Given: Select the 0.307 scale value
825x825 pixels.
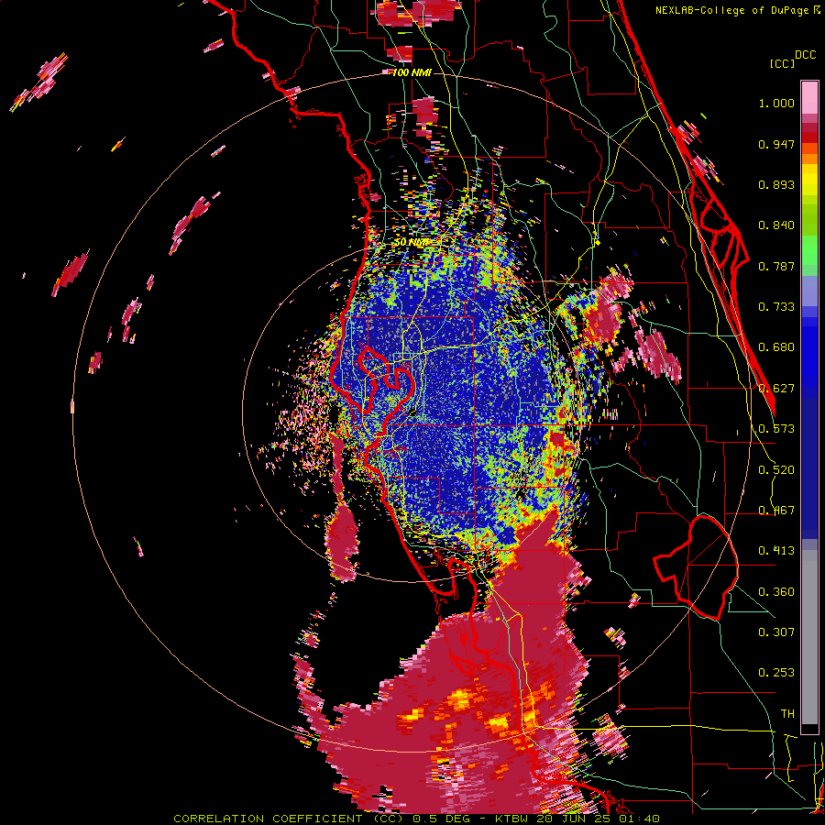Looking at the screenshot, I should (x=776, y=632).
